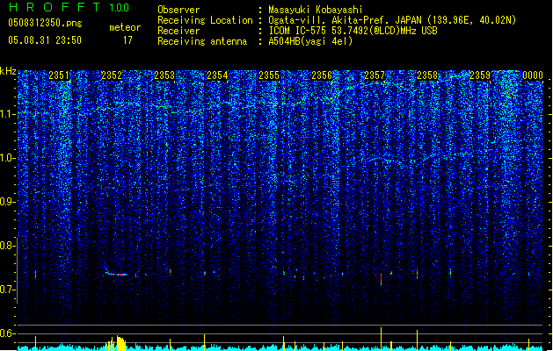Click the 2352 time marker
The height and width of the screenshot is (351, 553).
click(112, 75)
